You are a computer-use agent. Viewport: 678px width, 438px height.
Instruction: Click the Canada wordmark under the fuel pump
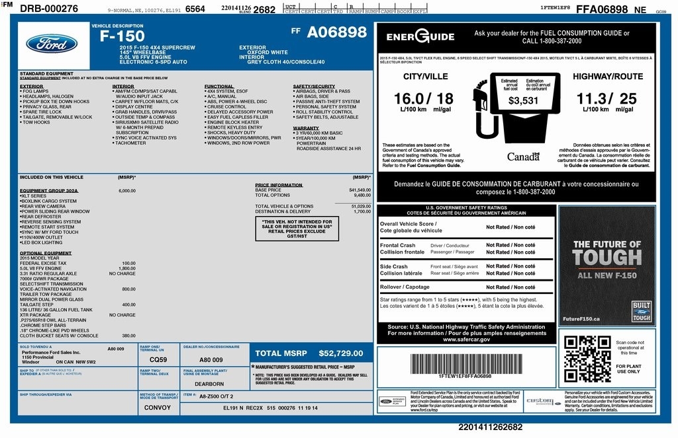pyautogui.click(x=522, y=157)
